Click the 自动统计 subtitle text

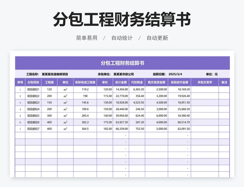tap(122, 38)
